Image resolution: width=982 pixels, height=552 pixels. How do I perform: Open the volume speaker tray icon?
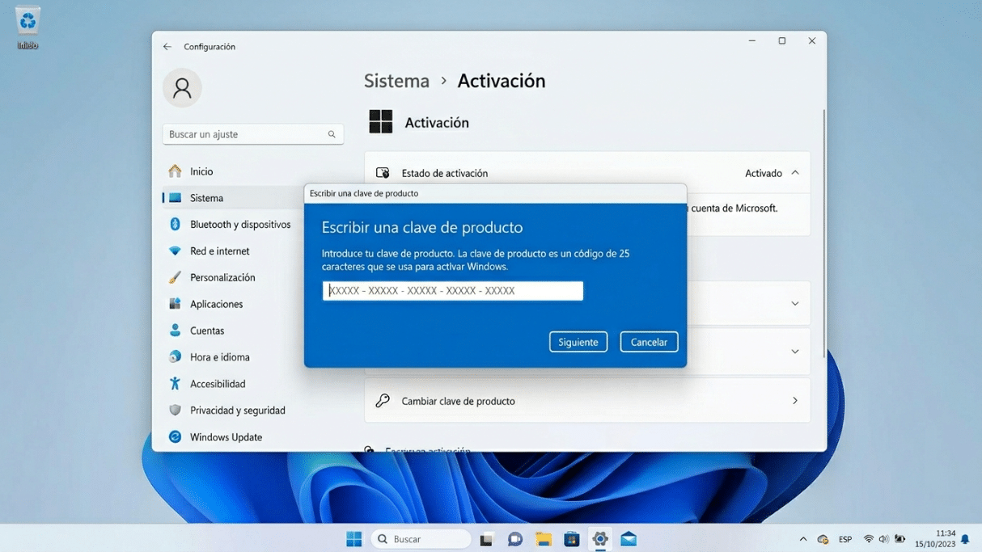pyautogui.click(x=884, y=539)
